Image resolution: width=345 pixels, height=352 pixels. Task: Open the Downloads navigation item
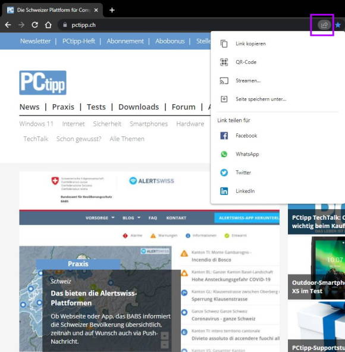[139, 107]
